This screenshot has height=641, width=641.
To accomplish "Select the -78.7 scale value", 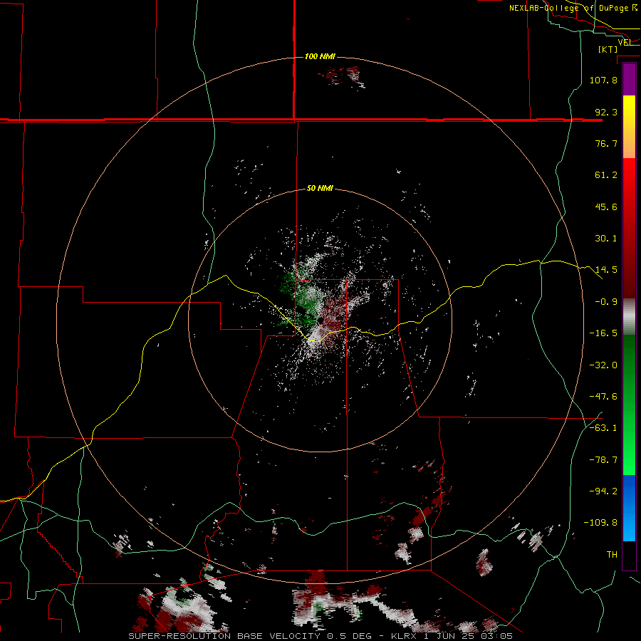I will point(603,460).
